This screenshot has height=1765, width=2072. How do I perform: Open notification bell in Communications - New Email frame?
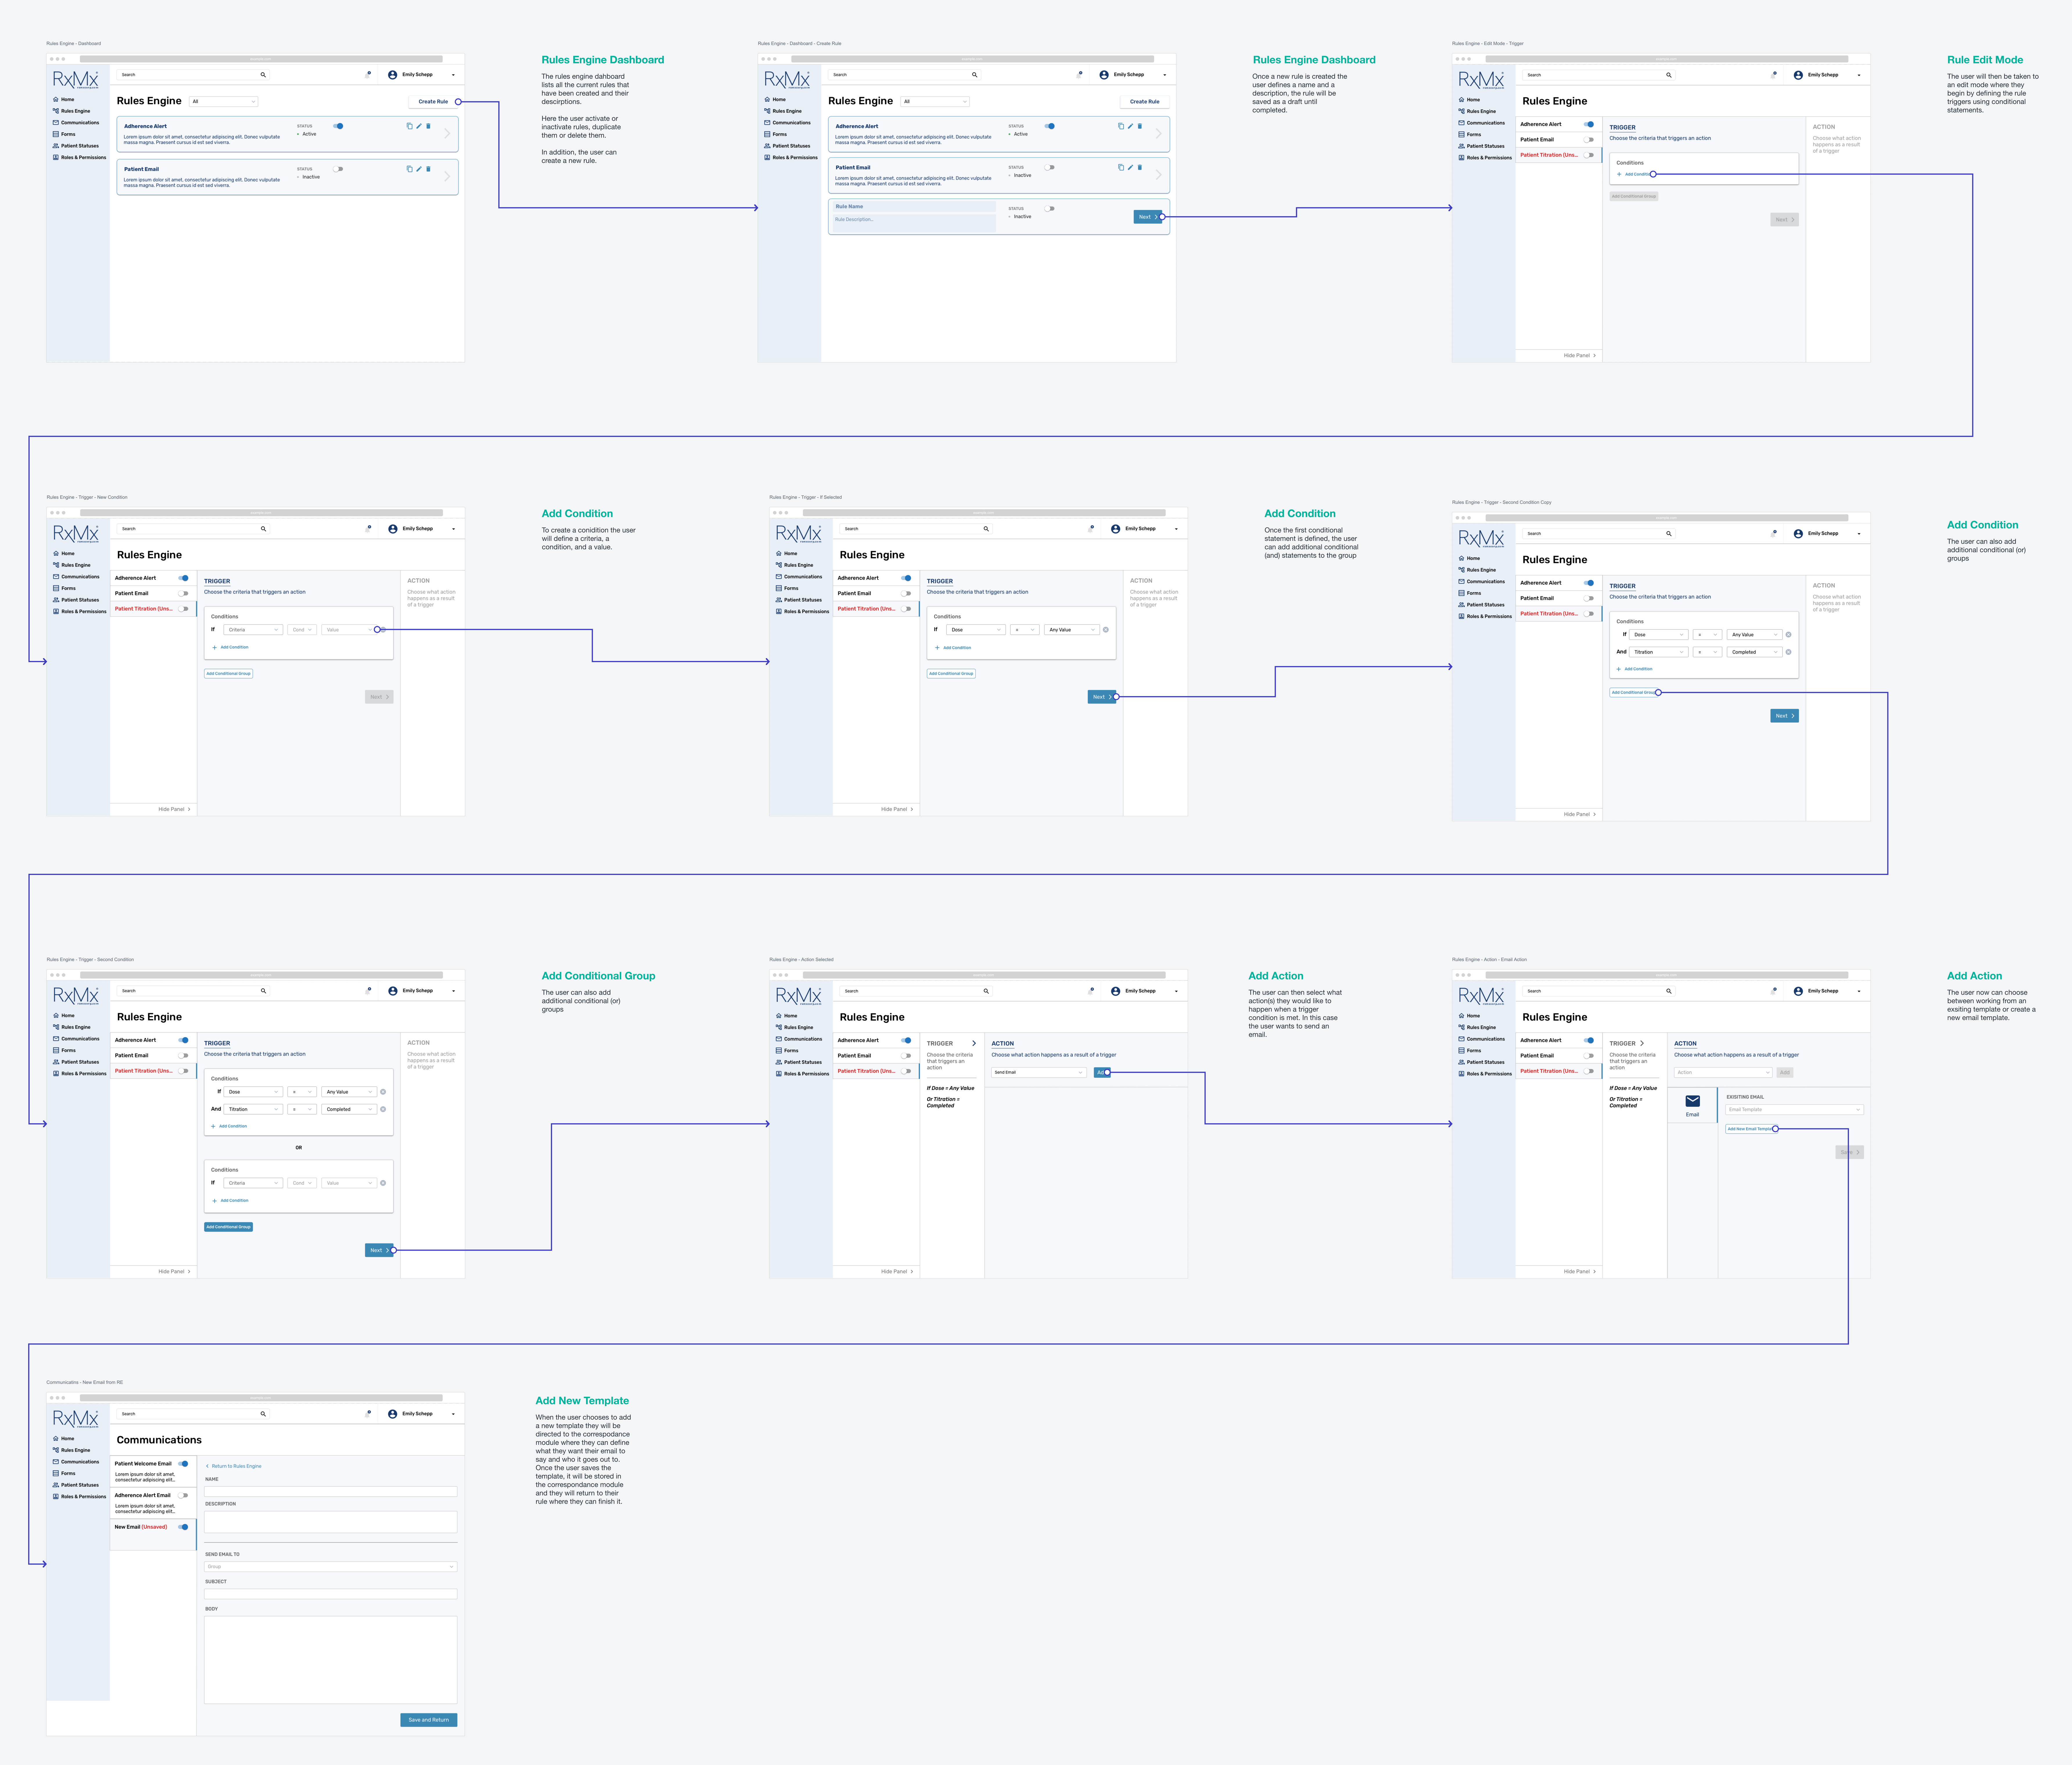(x=368, y=1414)
